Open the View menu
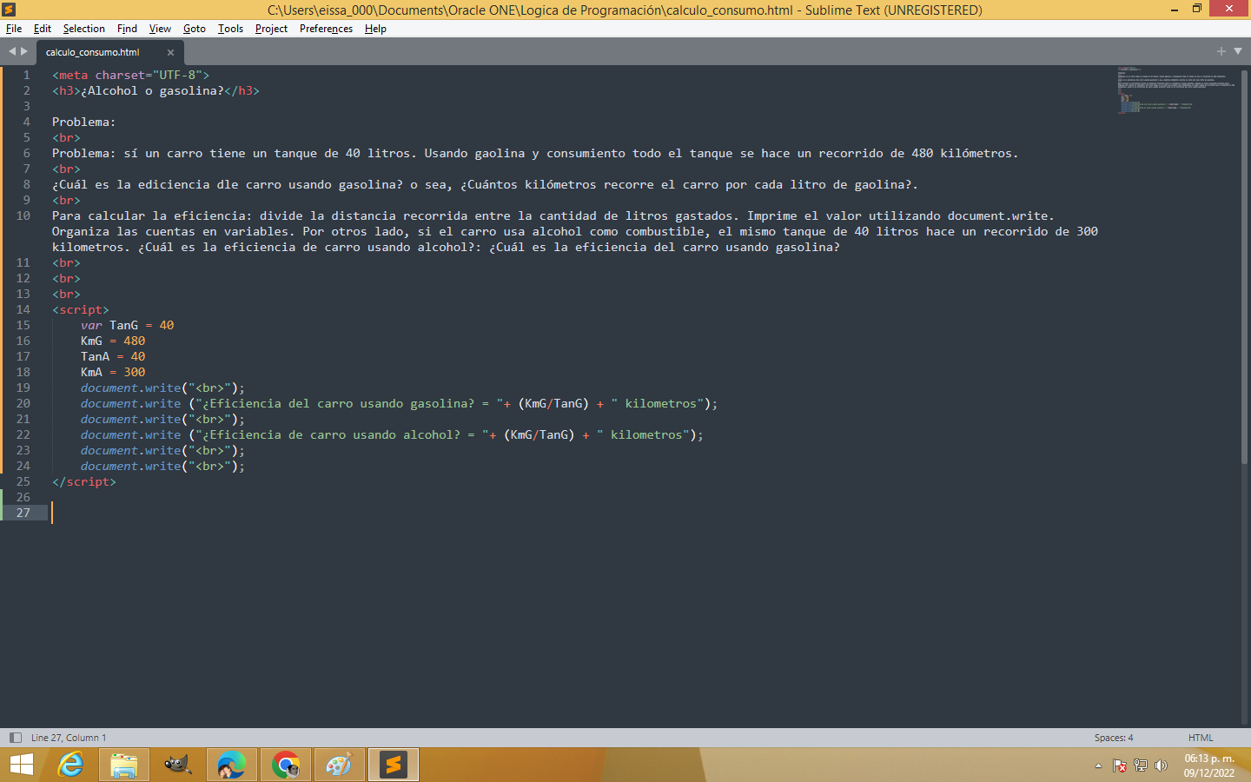Image resolution: width=1251 pixels, height=782 pixels. click(160, 29)
